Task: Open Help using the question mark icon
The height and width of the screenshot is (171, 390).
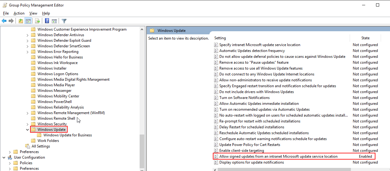Action: [x=47, y=21]
